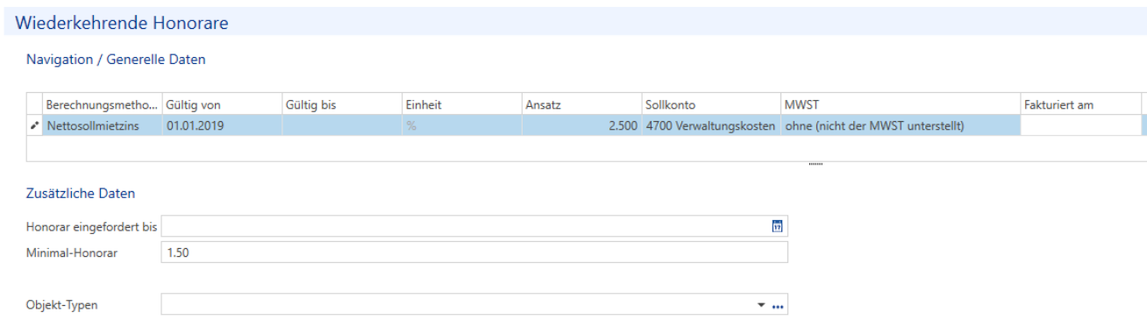Image resolution: width=1147 pixels, height=320 pixels.
Task: Sort by Gültig von column header
Action: click(222, 104)
